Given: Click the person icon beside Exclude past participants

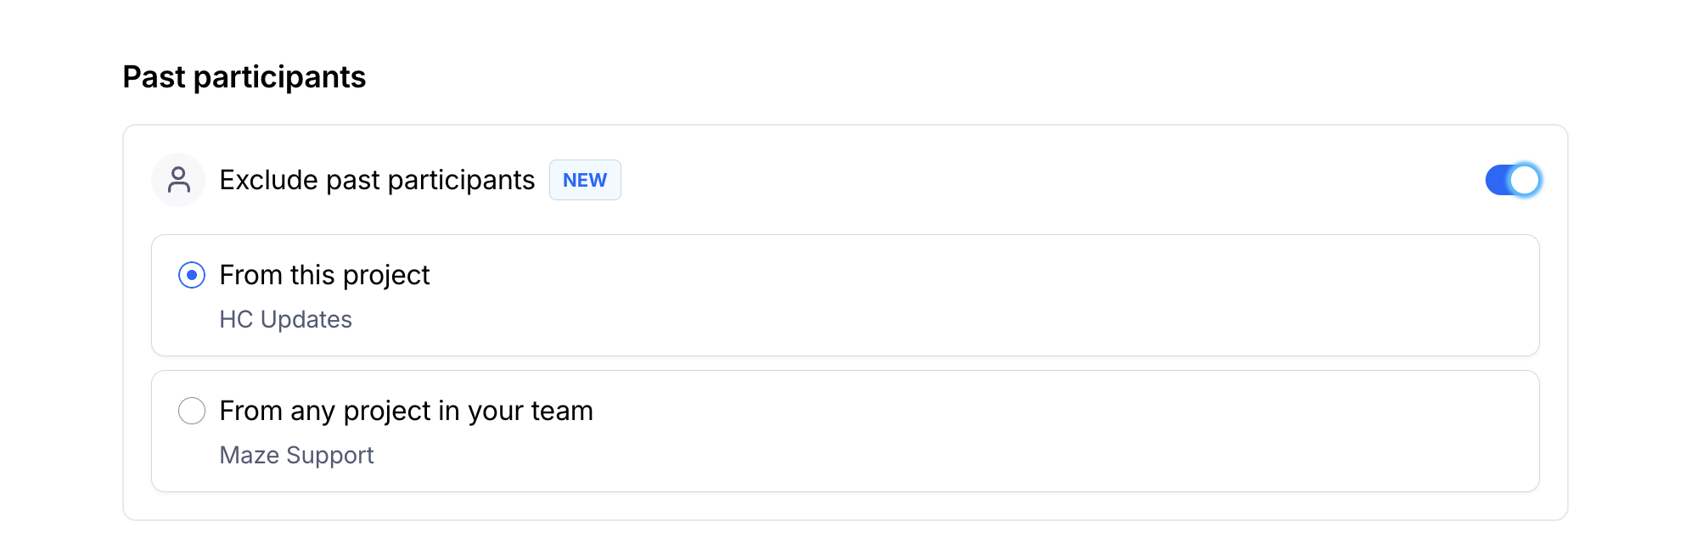Looking at the screenshot, I should click(x=178, y=180).
